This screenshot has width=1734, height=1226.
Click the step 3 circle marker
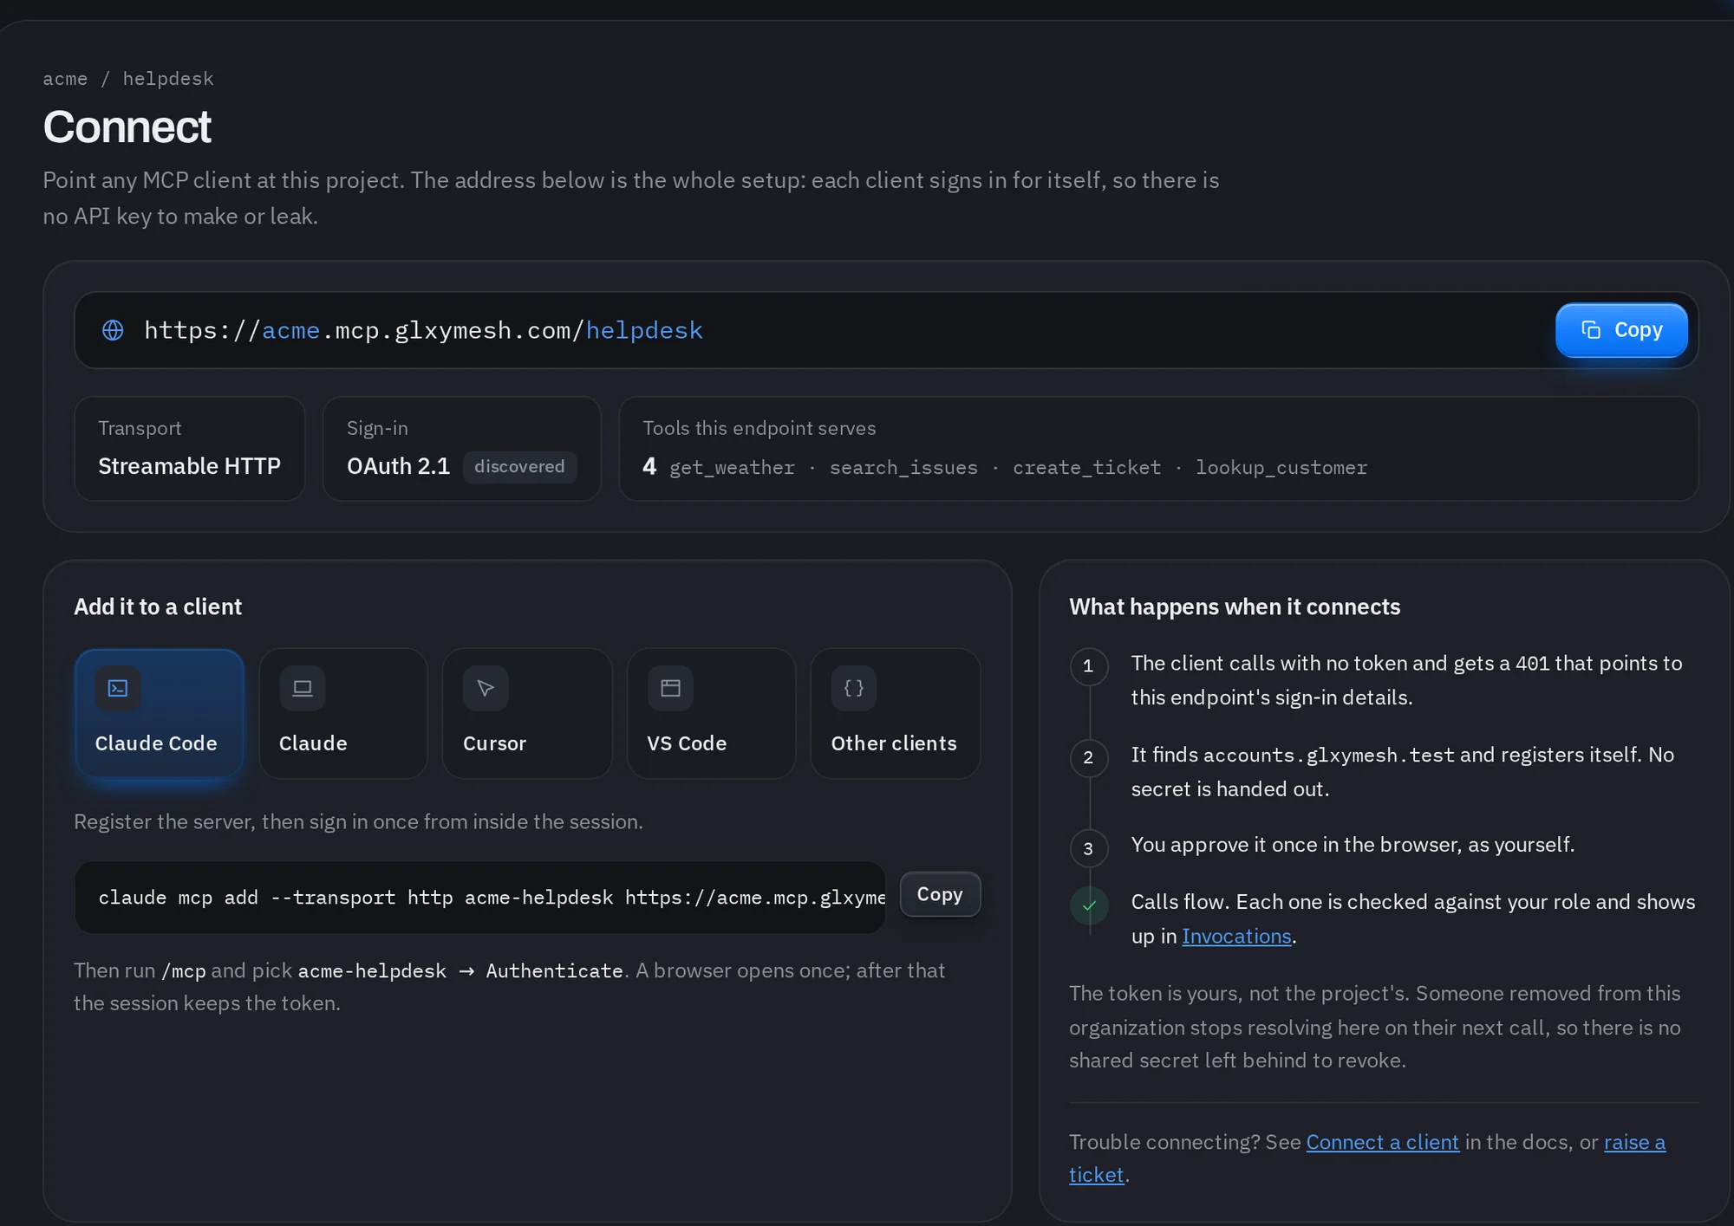(1089, 848)
